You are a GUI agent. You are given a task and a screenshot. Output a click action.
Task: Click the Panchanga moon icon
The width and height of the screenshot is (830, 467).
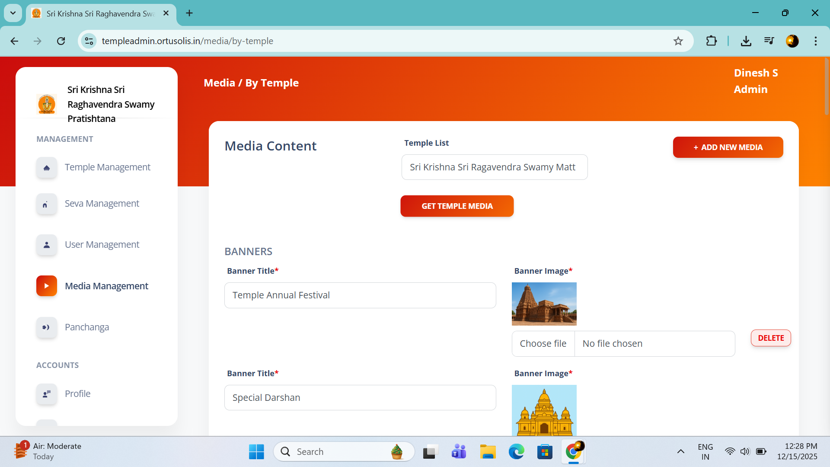[47, 327]
